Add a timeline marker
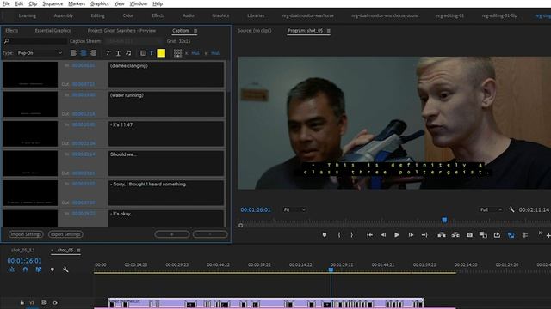This screenshot has width=551, height=309. tap(53, 270)
